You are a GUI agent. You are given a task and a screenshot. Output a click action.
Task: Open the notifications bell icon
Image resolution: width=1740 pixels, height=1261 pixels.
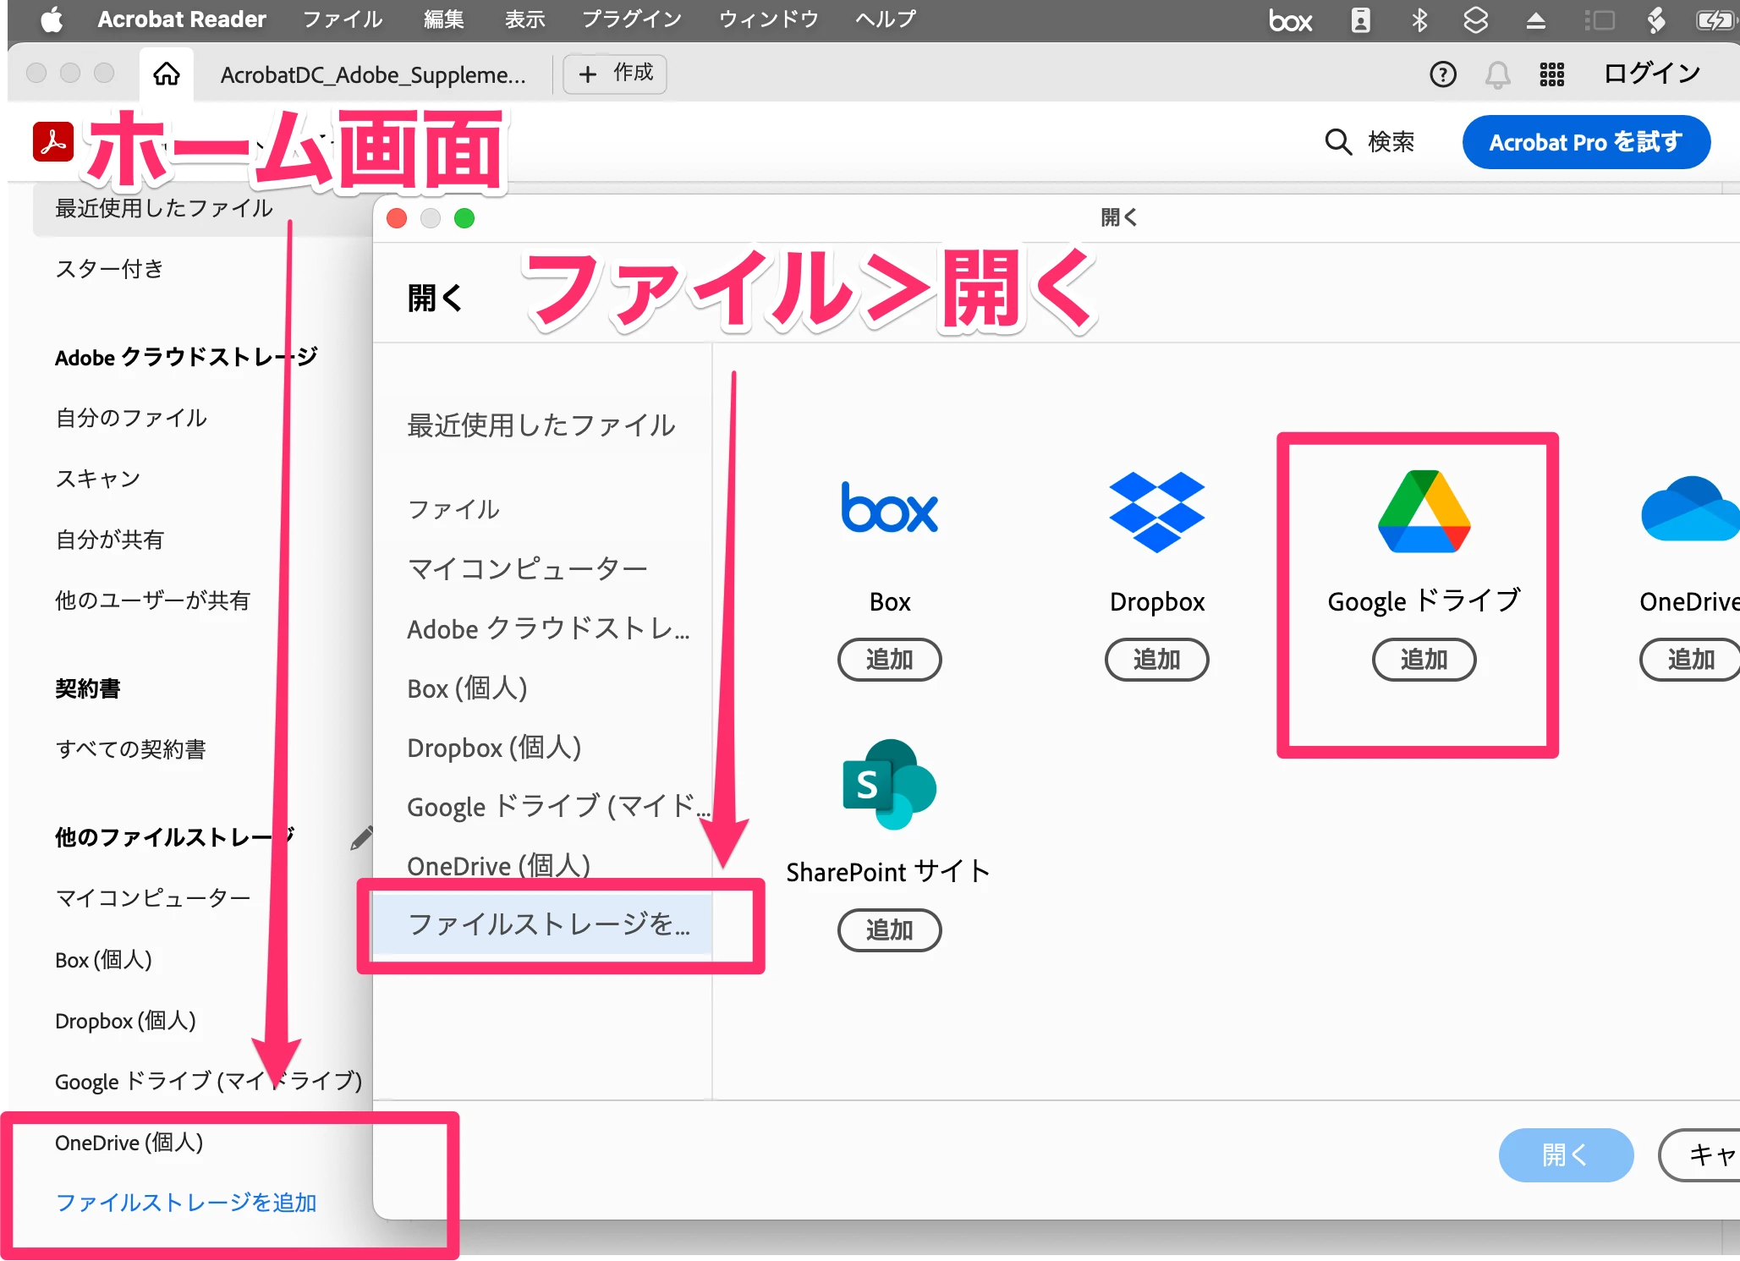point(1497,74)
